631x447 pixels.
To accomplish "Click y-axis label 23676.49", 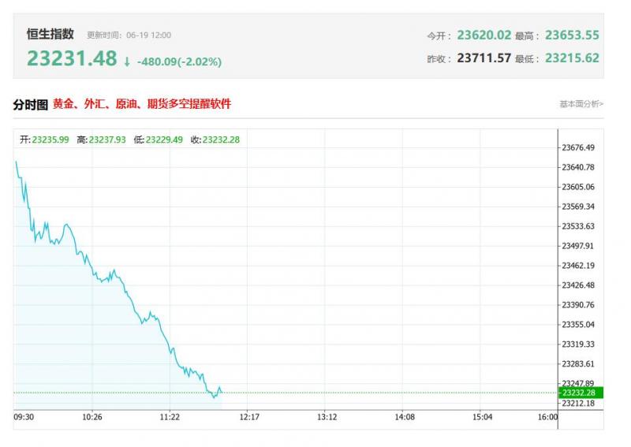I will (x=578, y=147).
